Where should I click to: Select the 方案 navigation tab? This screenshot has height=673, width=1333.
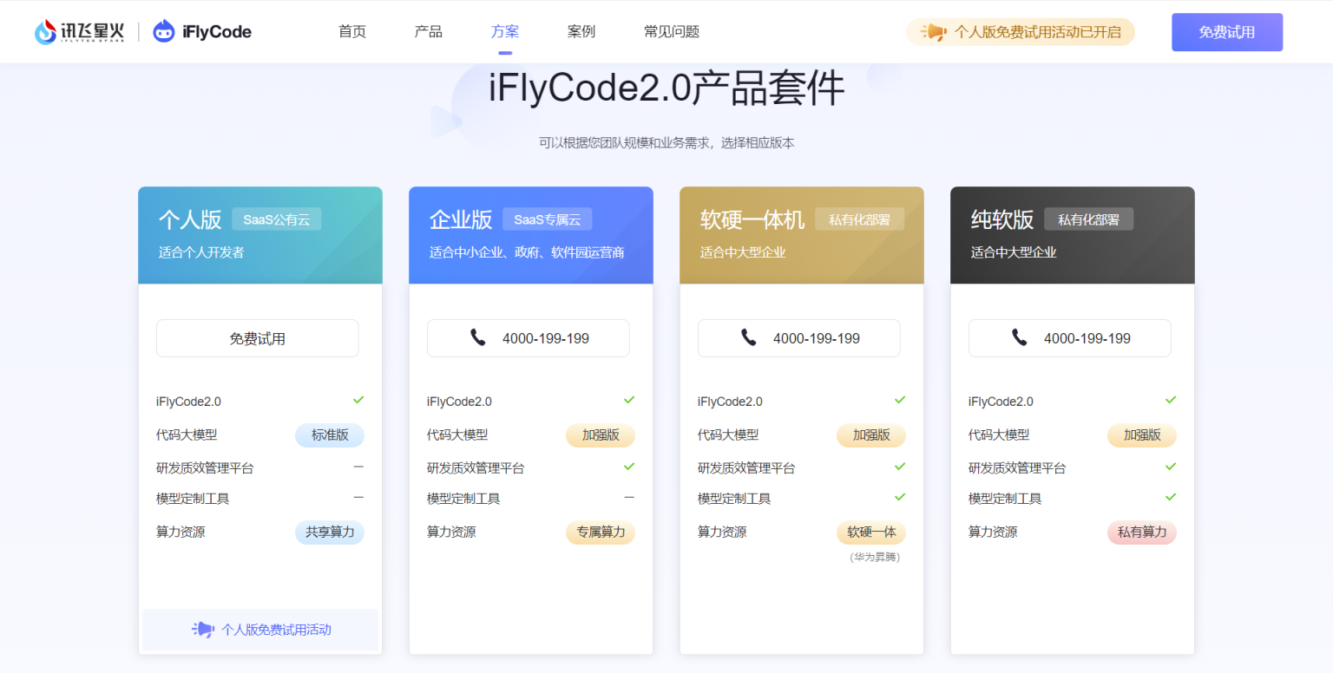505,32
